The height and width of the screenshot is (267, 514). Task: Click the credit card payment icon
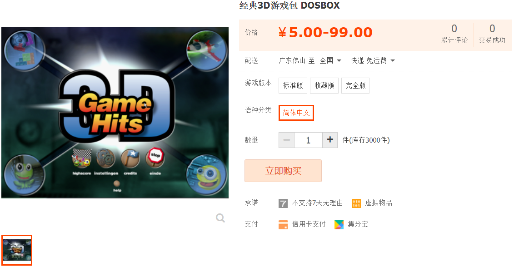[283, 224]
